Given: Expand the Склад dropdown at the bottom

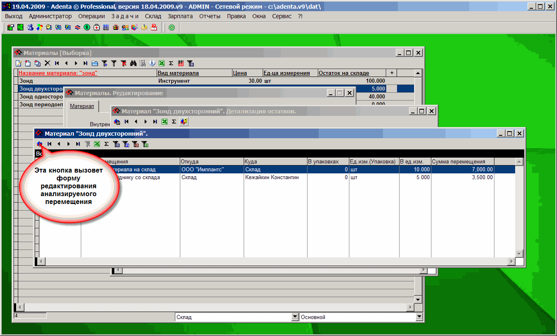Looking at the screenshot, I should (x=295, y=317).
